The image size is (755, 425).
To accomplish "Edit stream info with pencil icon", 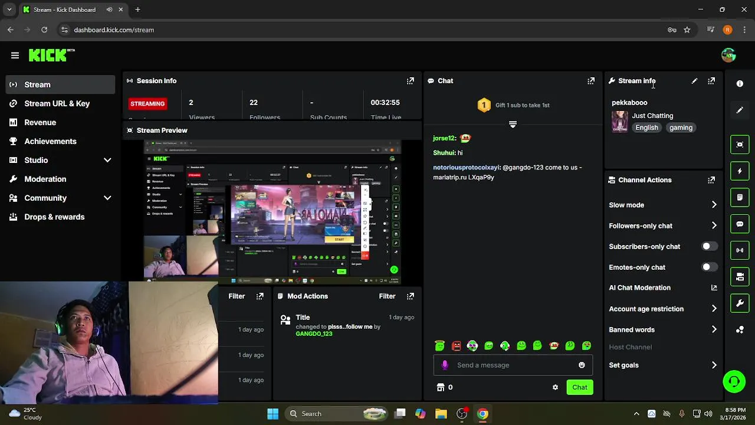I will coord(694,81).
